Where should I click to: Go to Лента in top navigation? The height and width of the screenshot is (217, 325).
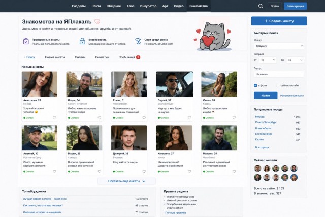coord(96,6)
